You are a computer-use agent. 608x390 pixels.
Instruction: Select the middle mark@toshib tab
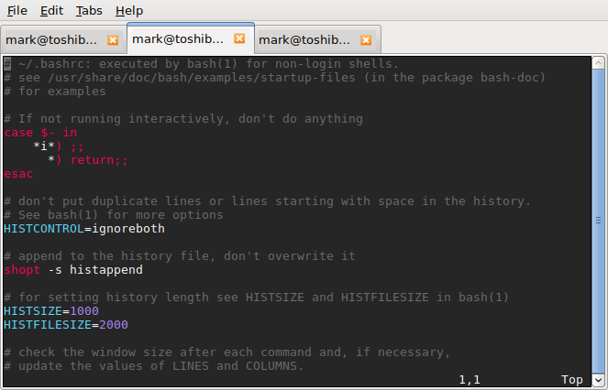pos(178,38)
